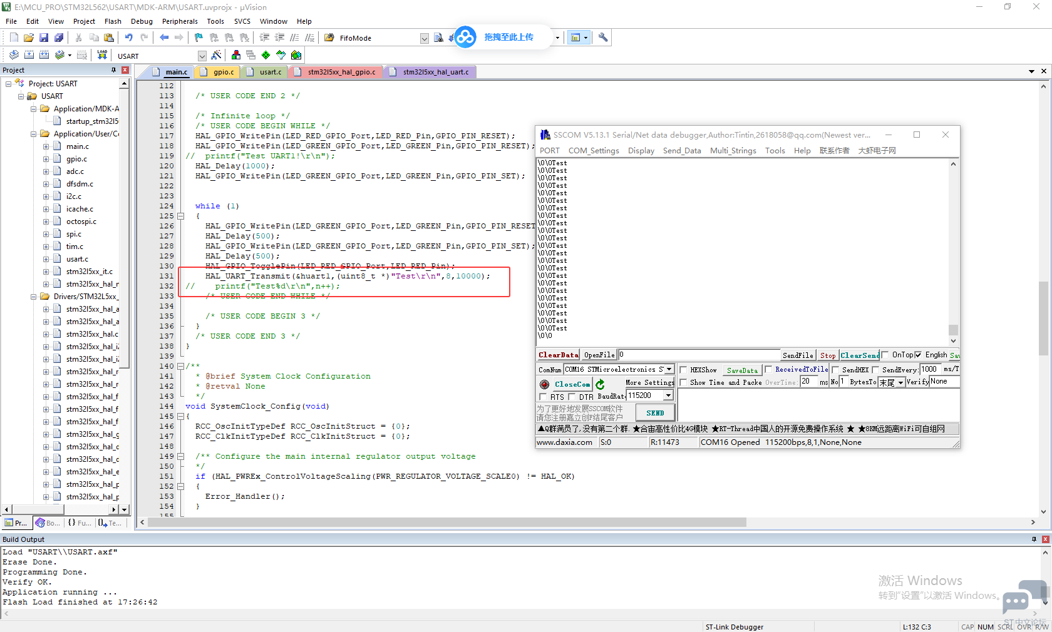Toggle the ReceivedToFile checkbox
The image size is (1052, 632).
coord(768,369)
